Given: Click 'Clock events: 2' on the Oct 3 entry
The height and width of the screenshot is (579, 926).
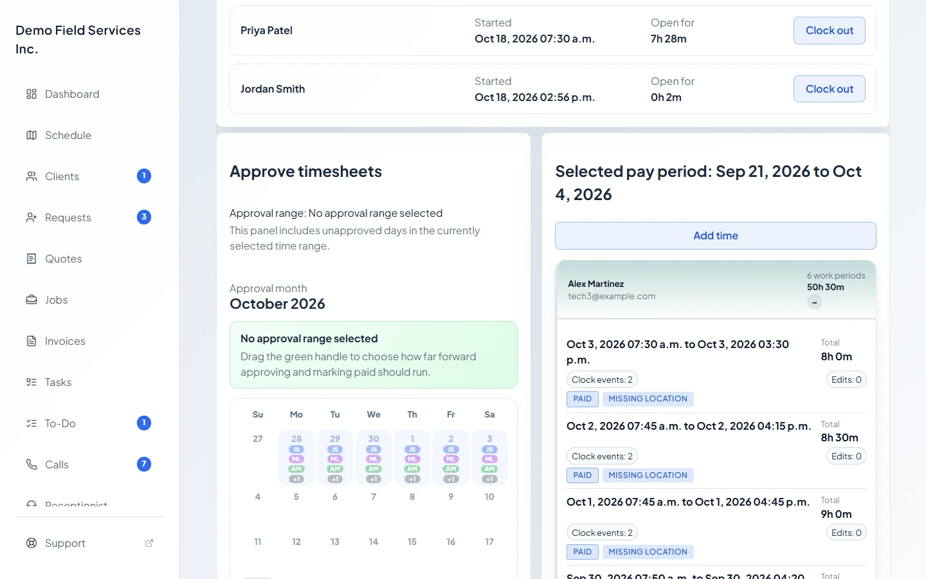Looking at the screenshot, I should pos(602,380).
